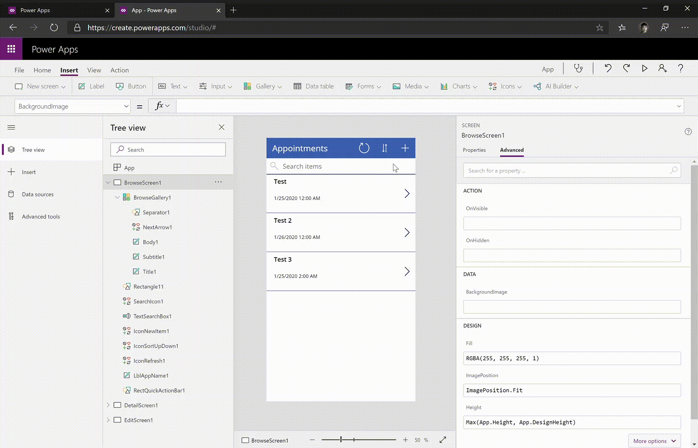Click the App button in the top bar

548,69
